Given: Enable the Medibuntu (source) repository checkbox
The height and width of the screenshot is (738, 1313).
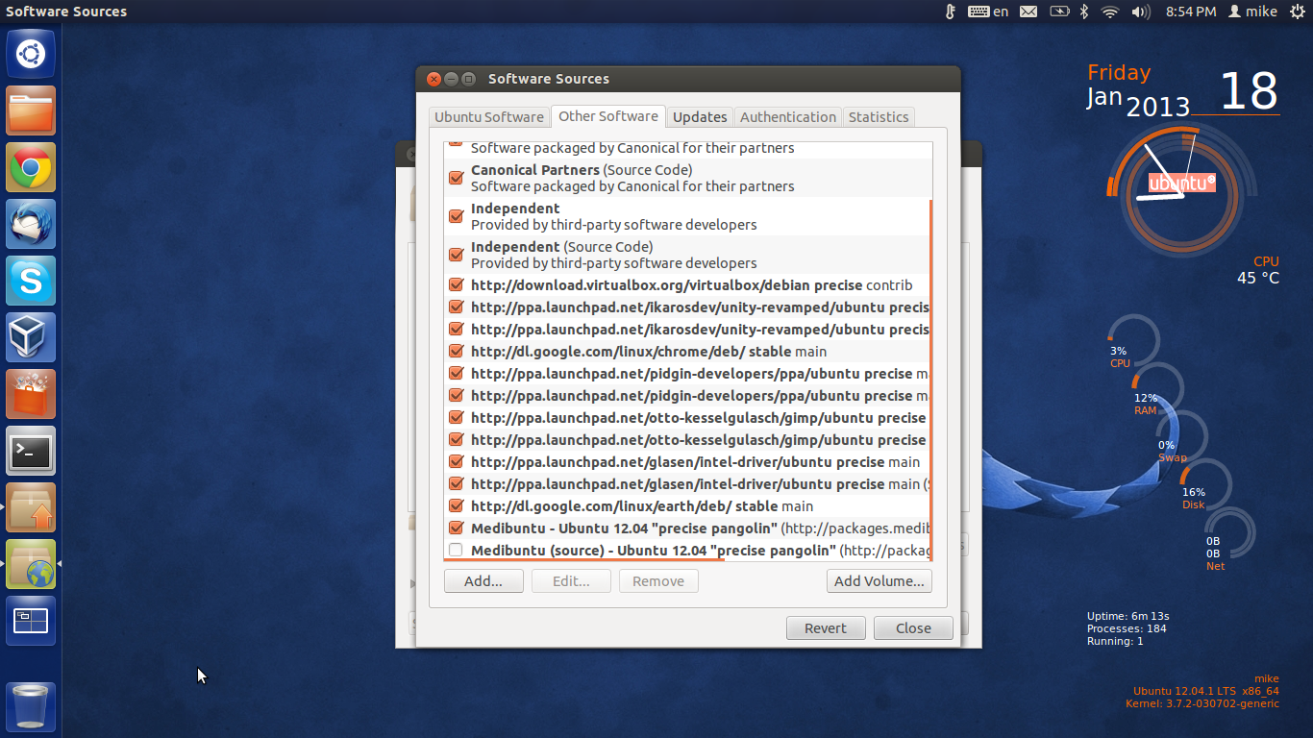Looking at the screenshot, I should coord(456,551).
